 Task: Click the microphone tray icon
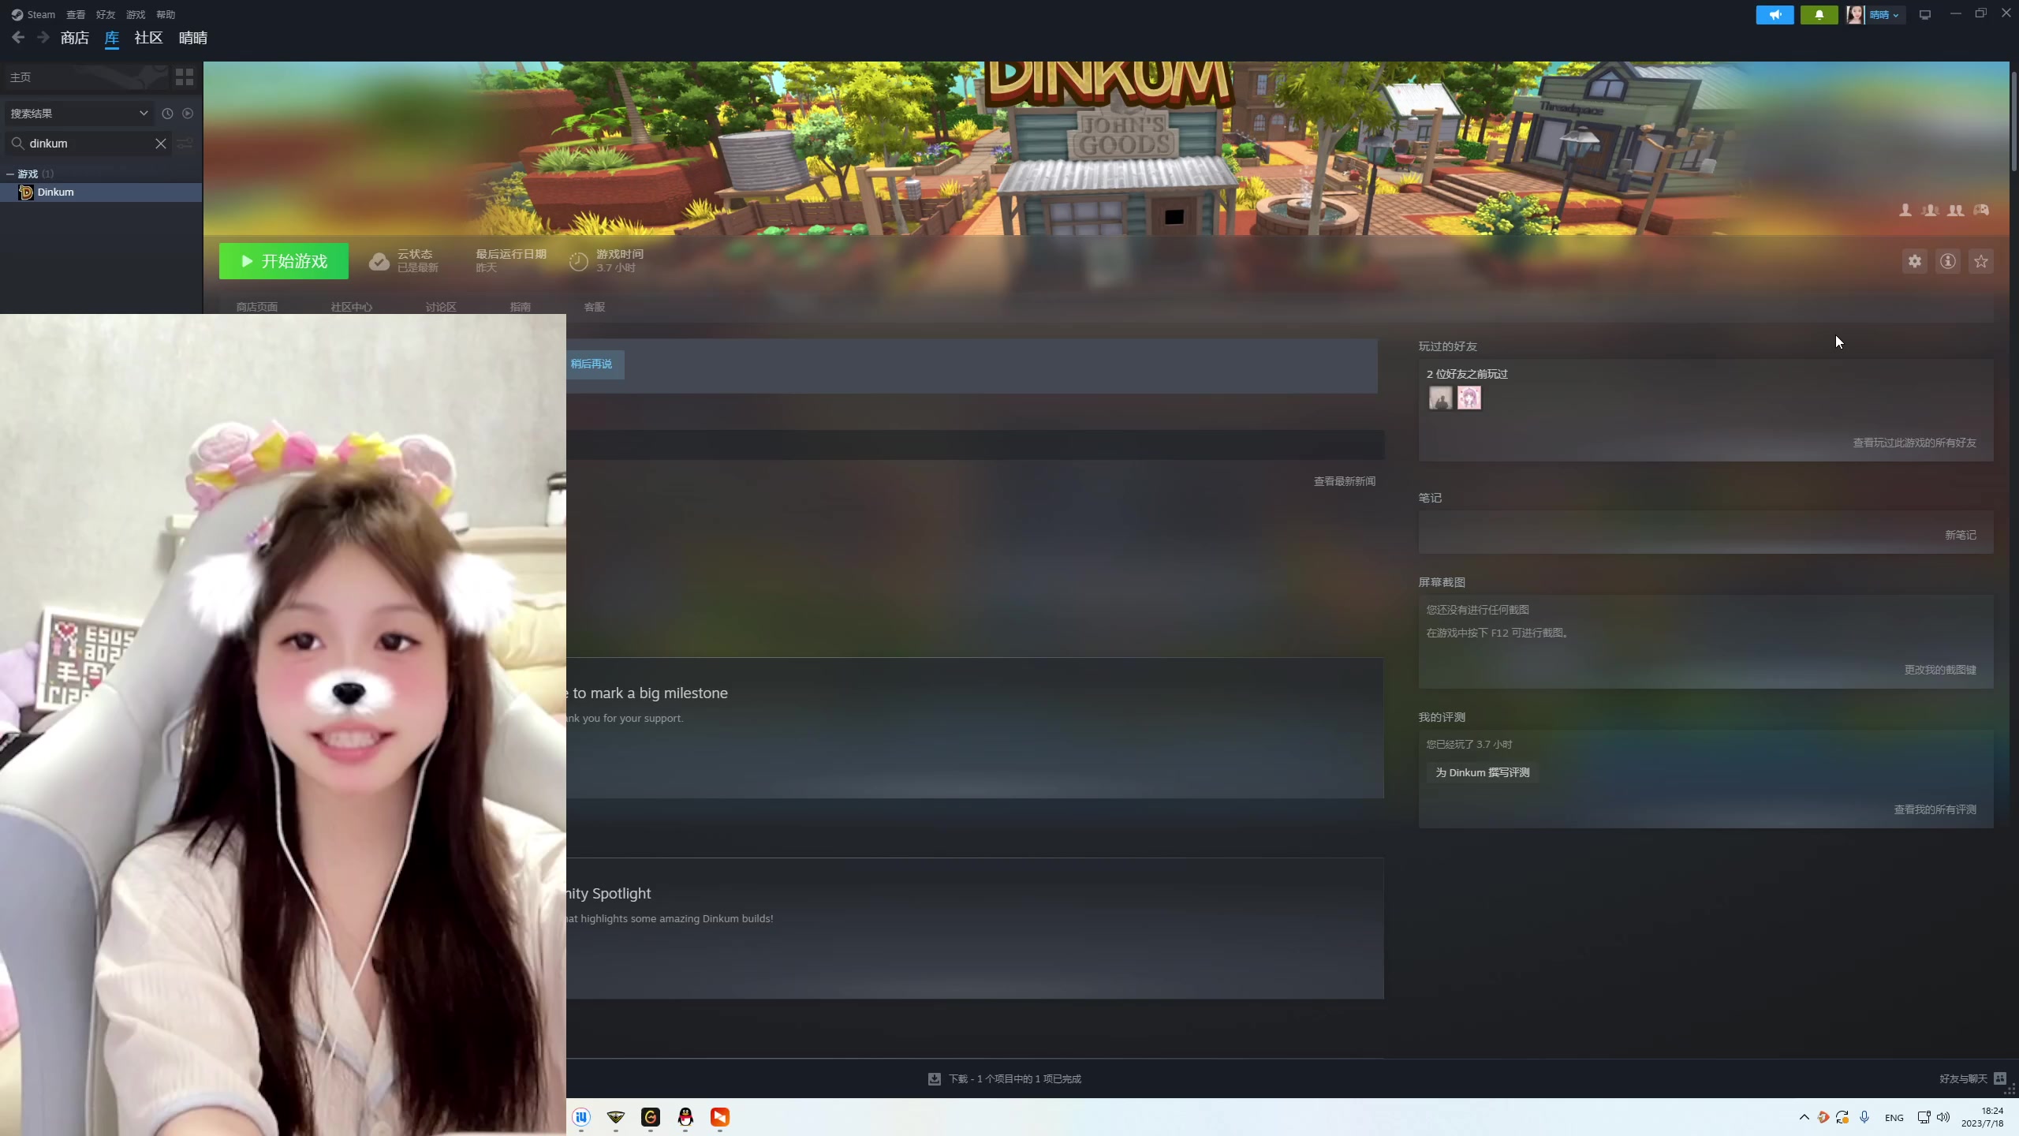pos(1864,1116)
